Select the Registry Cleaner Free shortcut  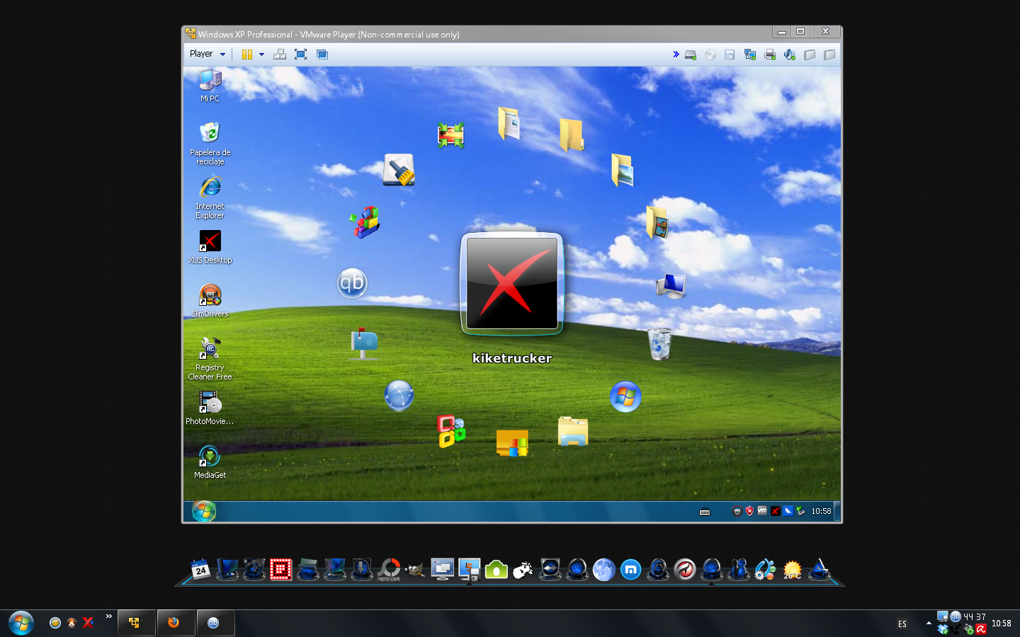pos(210,359)
